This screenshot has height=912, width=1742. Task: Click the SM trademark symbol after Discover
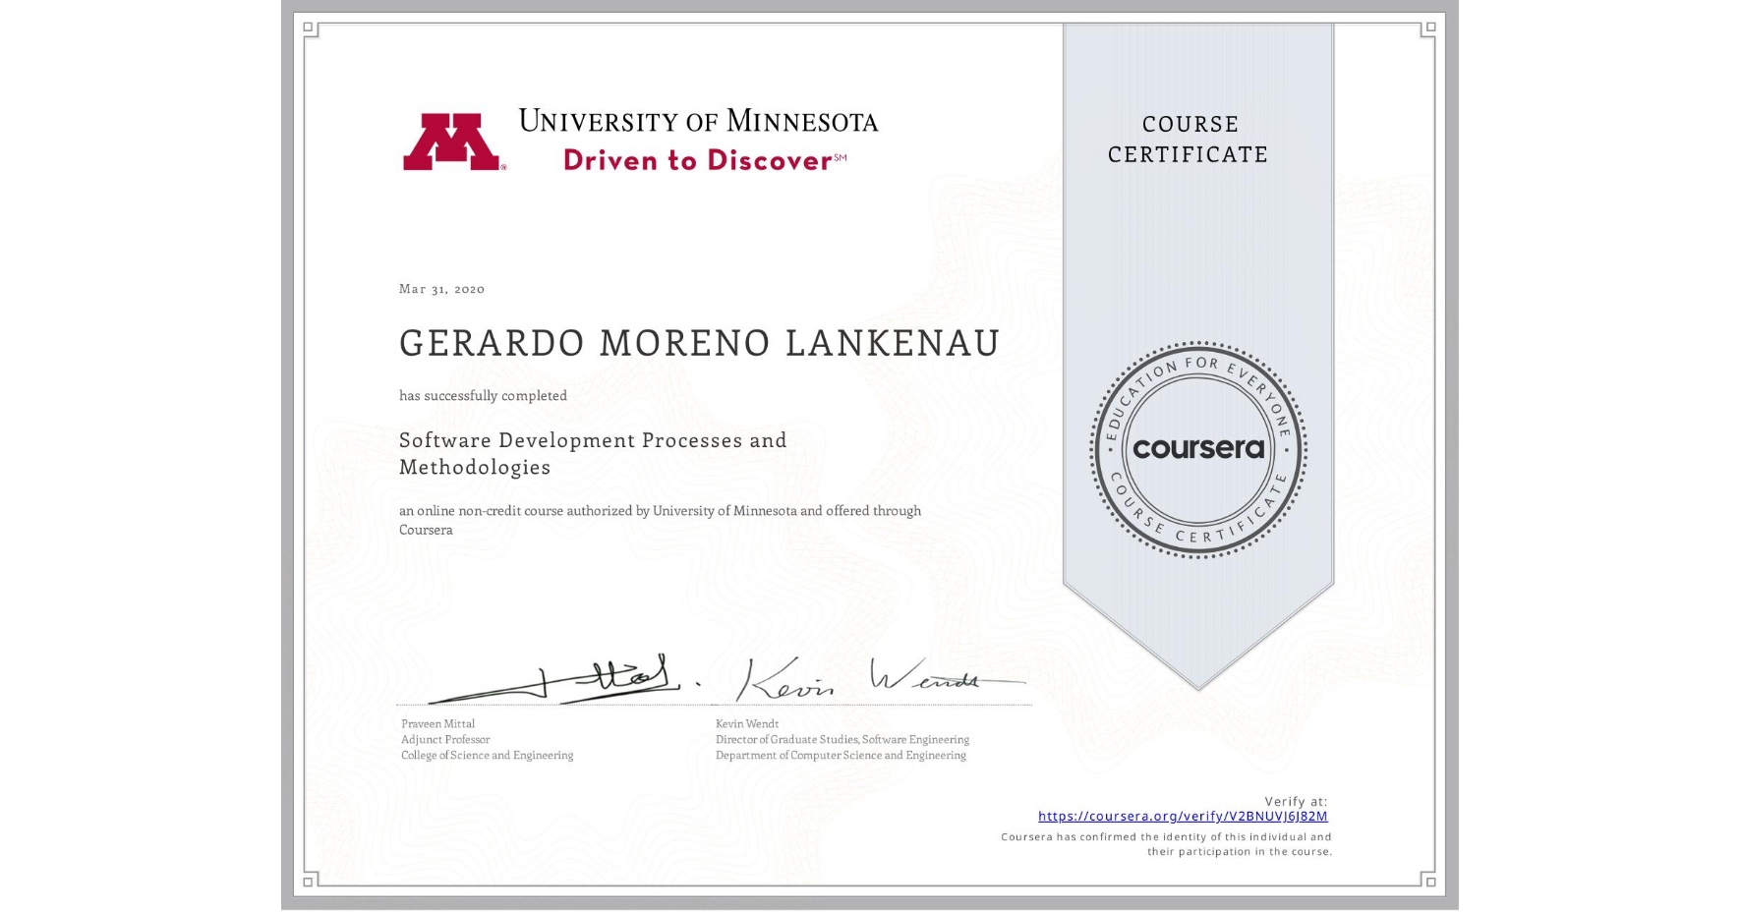(x=841, y=155)
